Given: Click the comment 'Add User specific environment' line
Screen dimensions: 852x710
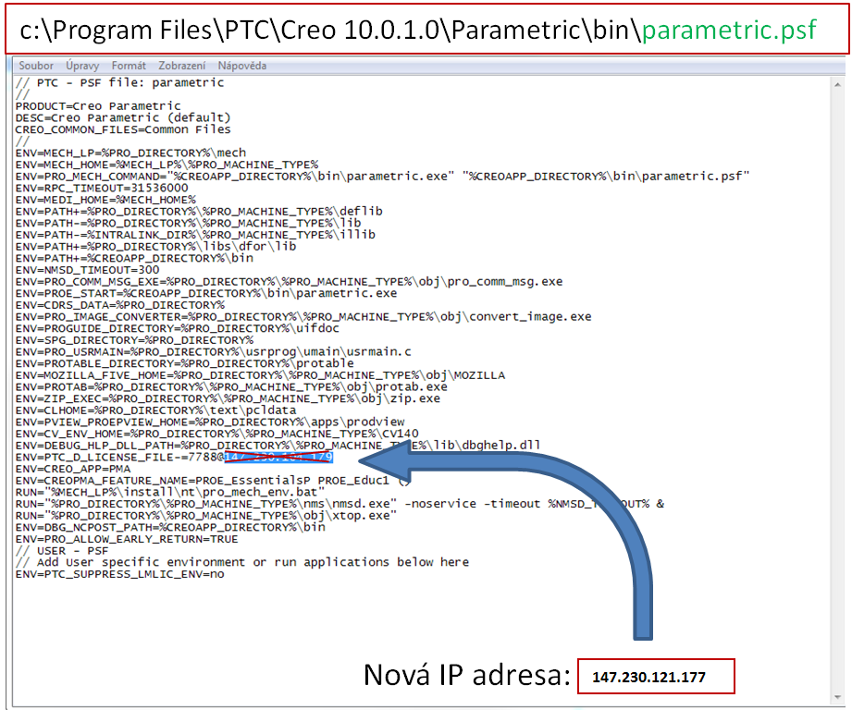Looking at the screenshot, I should (x=242, y=562).
